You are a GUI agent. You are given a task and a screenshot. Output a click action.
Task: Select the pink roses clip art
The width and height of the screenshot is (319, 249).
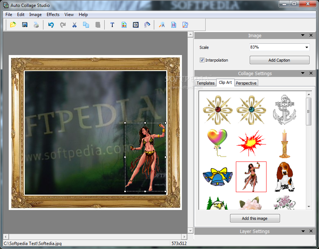point(284,203)
